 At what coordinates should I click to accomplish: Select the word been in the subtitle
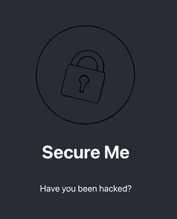87,189
